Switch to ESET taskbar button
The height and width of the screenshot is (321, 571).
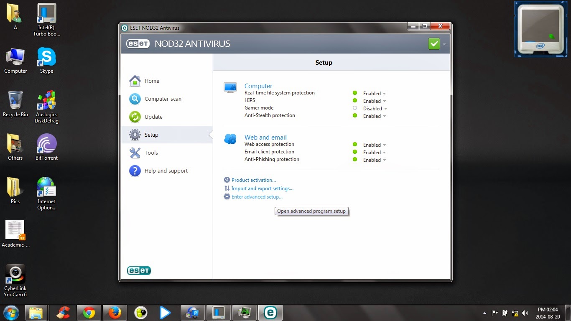[x=270, y=313]
